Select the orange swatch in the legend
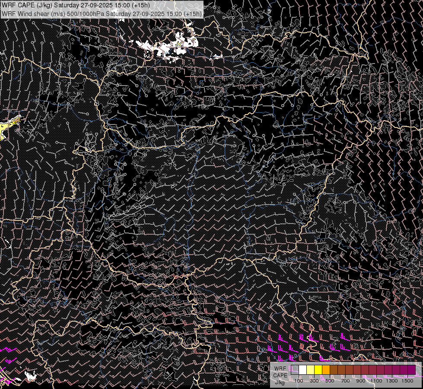This screenshot has width=423, height=389. point(326,370)
